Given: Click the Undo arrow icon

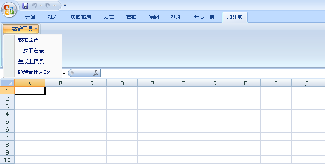Looking at the screenshot, I should 35,6.
